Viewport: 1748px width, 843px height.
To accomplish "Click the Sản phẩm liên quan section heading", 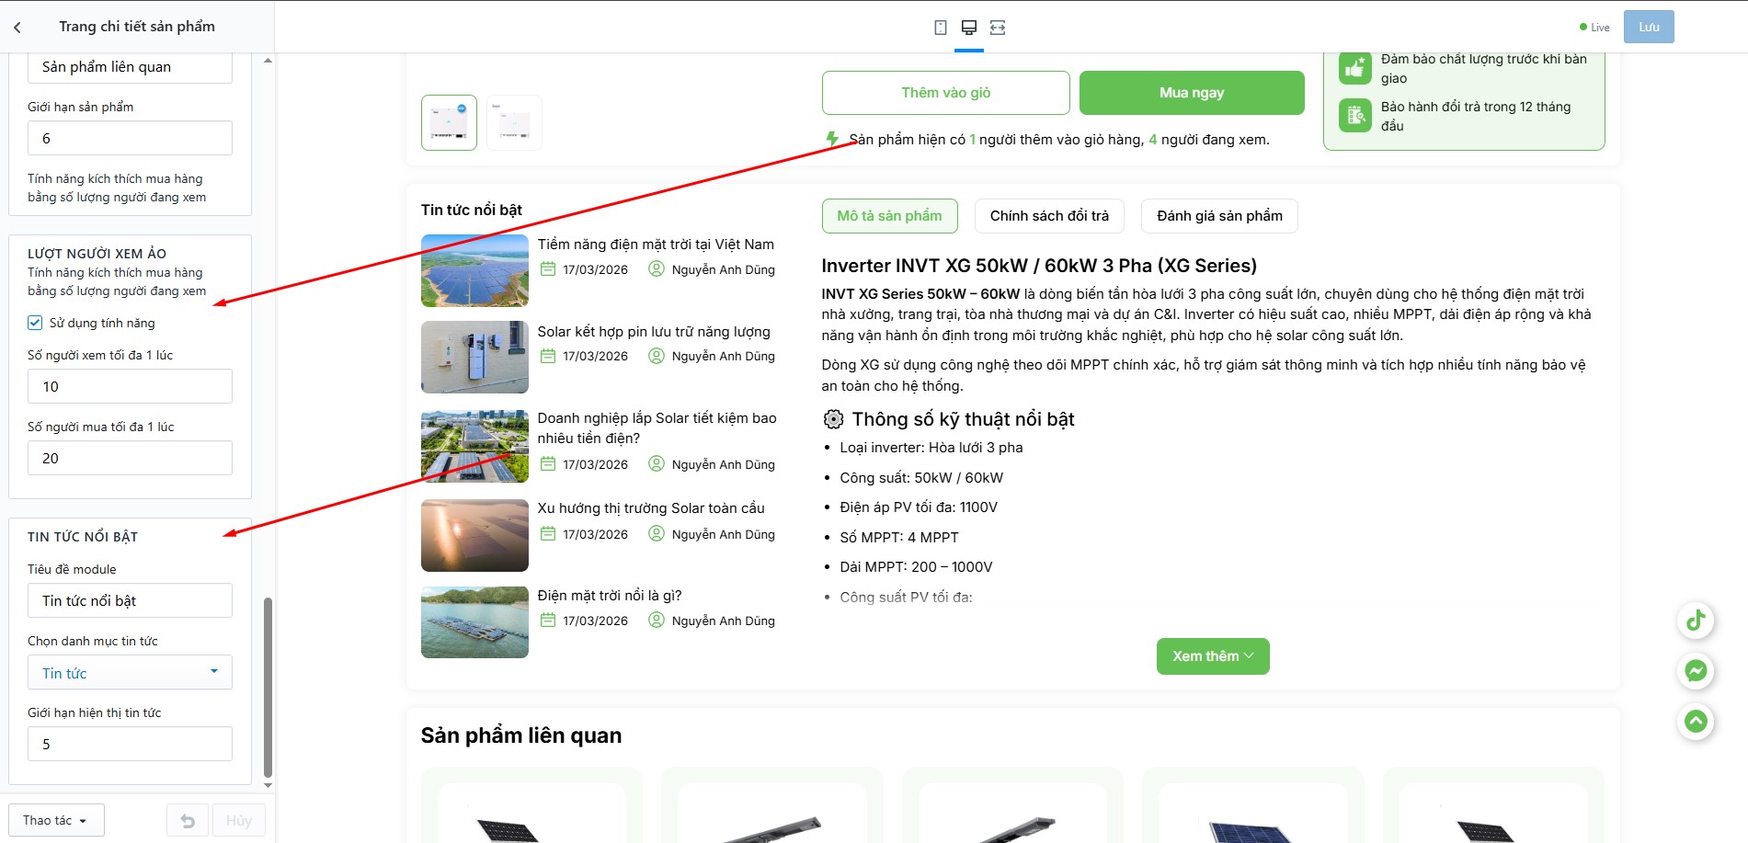I will [521, 735].
